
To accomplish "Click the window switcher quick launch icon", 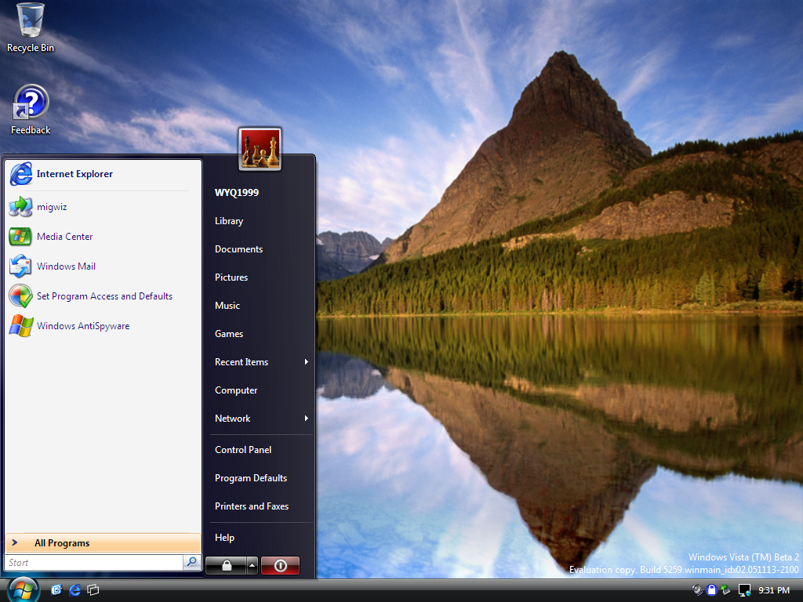I will click(x=93, y=590).
